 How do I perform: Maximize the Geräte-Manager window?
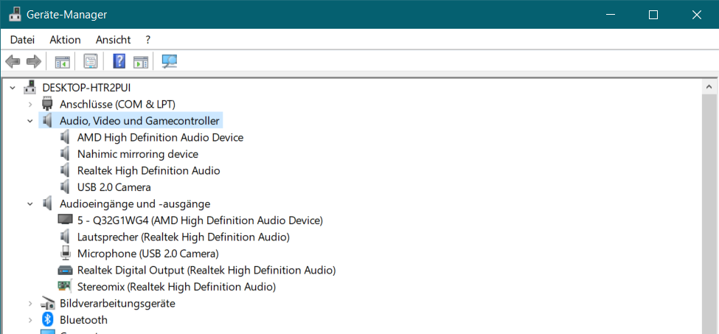tap(653, 15)
